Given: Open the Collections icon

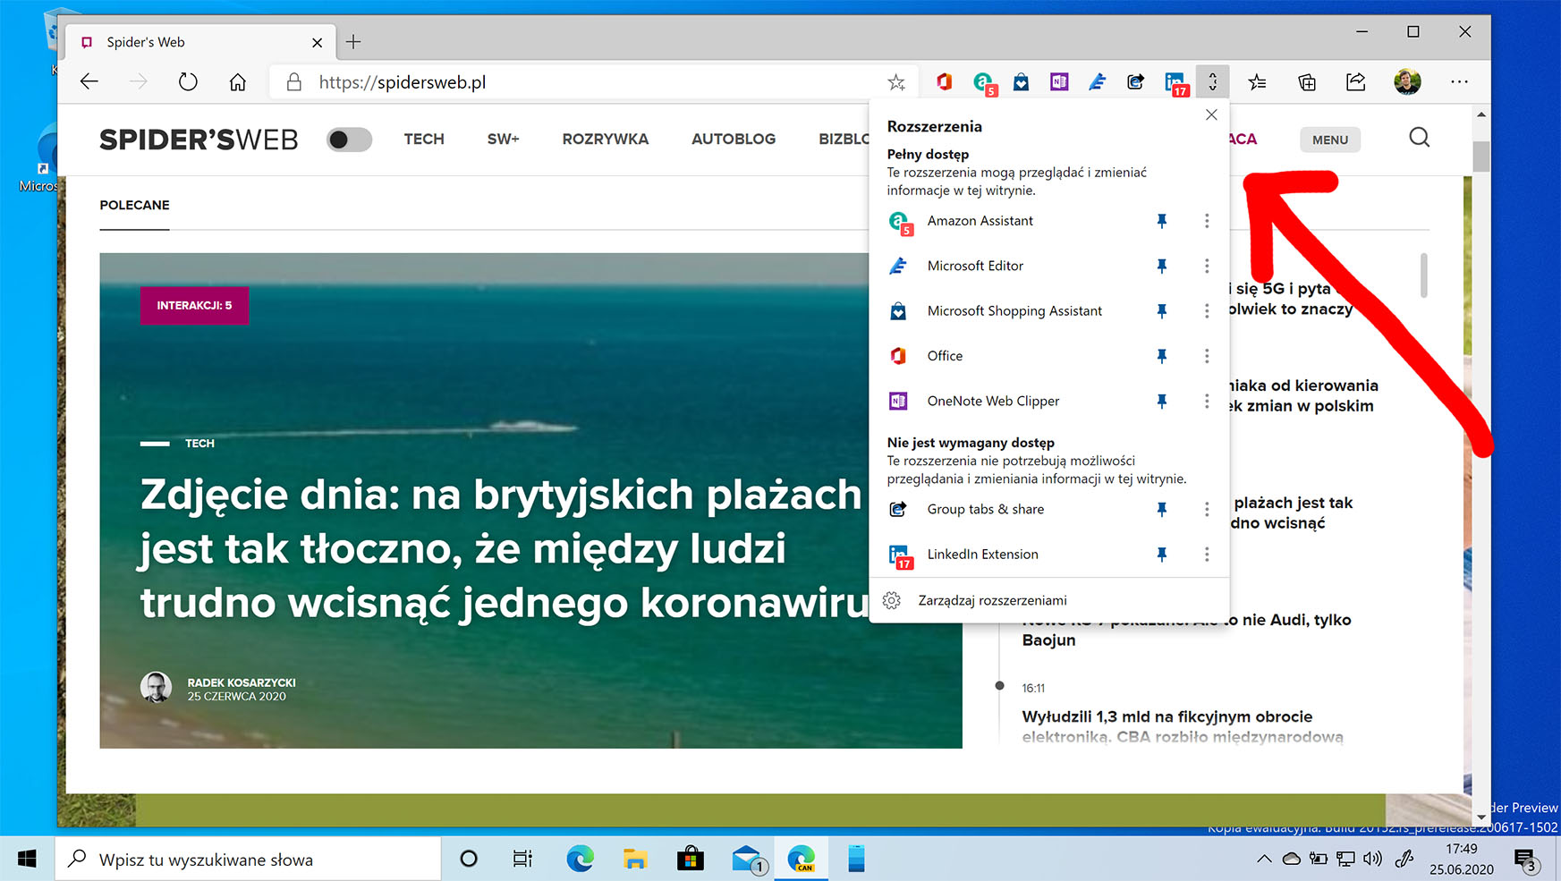Looking at the screenshot, I should [x=1307, y=82].
